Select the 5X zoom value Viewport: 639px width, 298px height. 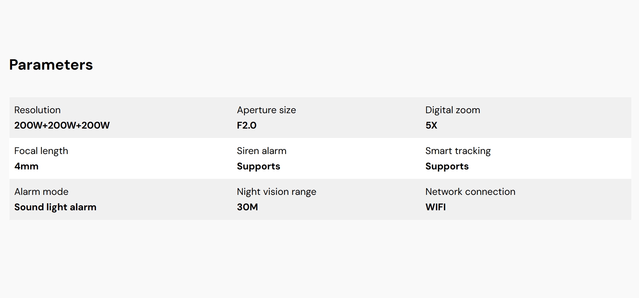431,125
